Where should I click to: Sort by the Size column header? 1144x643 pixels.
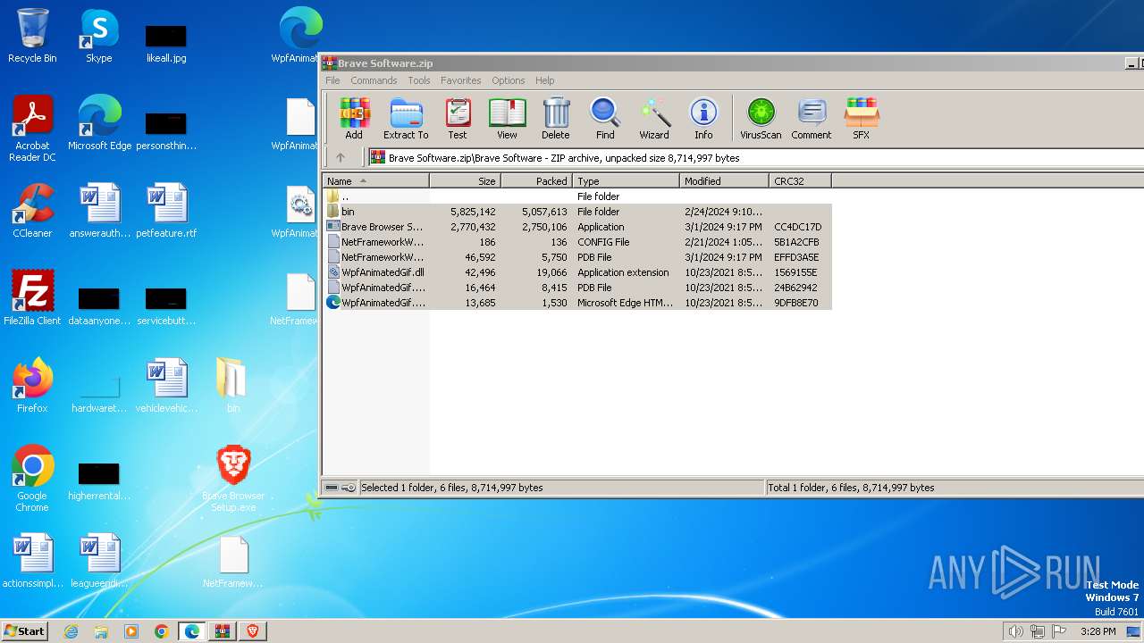point(465,180)
